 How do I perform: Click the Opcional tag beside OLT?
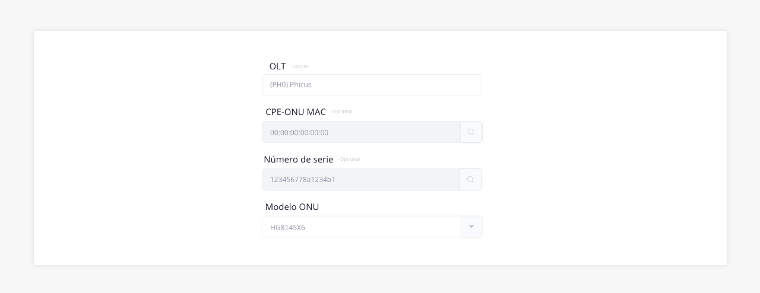300,66
